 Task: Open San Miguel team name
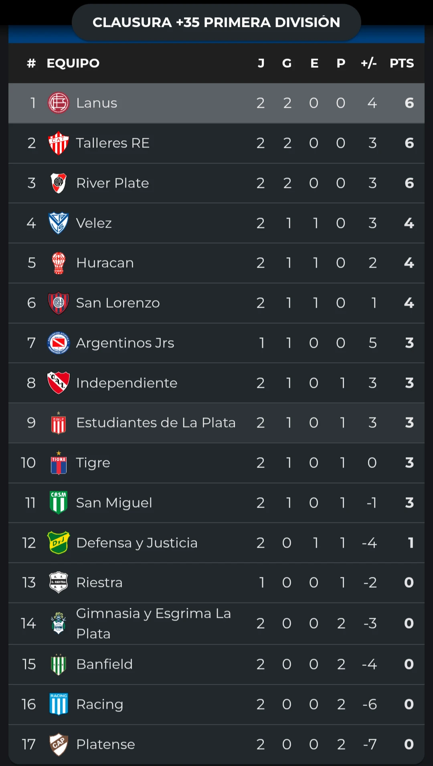[x=114, y=503]
